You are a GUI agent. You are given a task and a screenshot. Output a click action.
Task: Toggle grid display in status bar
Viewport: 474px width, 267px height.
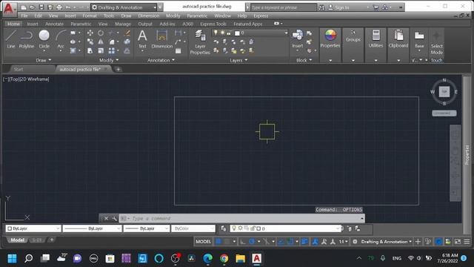tap(218, 242)
